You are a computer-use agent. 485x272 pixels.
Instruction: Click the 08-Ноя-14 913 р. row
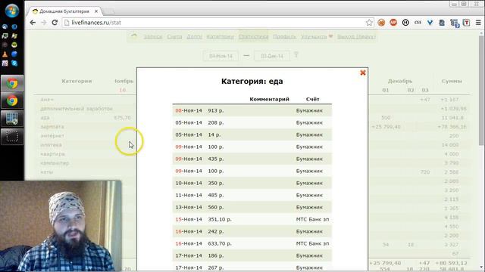252,110
